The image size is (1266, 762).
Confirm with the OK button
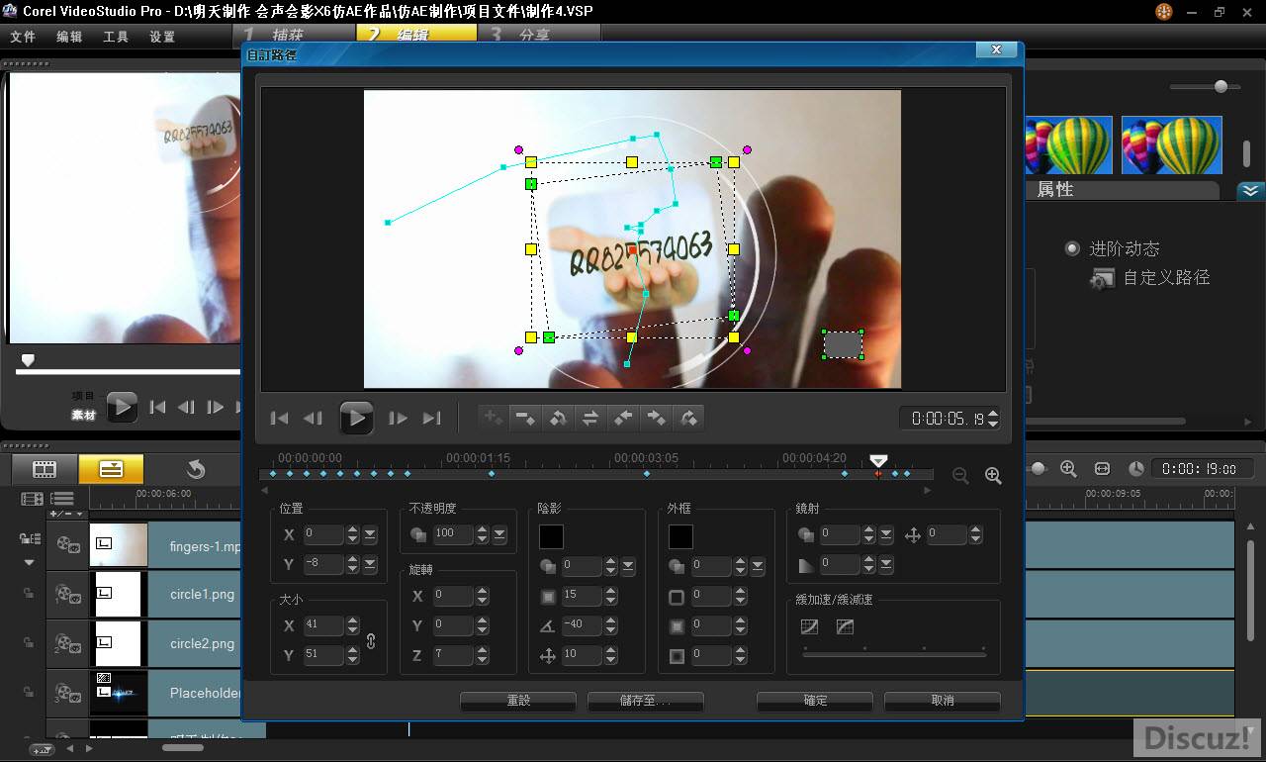pyautogui.click(x=815, y=701)
